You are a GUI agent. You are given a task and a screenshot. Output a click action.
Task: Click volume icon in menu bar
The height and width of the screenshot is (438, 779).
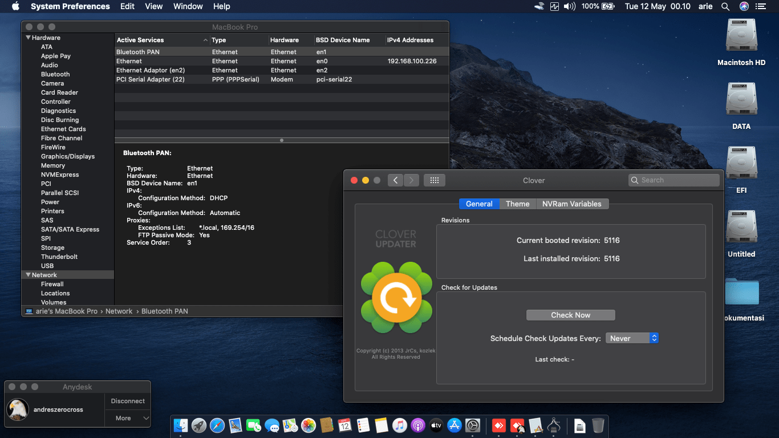click(570, 7)
